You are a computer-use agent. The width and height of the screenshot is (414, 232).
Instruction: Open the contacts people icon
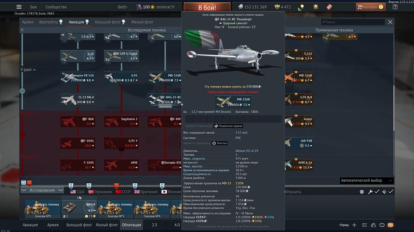click(373, 225)
